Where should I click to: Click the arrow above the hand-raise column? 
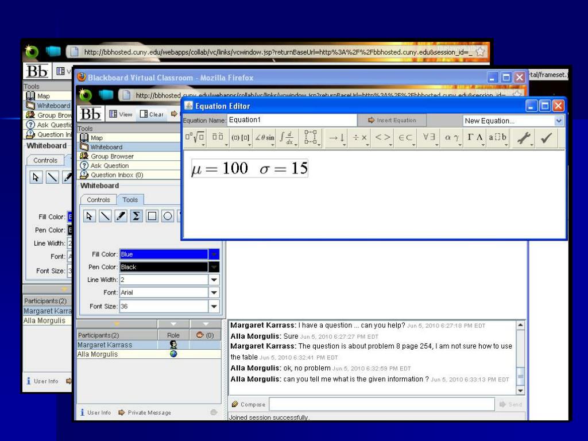(206, 324)
